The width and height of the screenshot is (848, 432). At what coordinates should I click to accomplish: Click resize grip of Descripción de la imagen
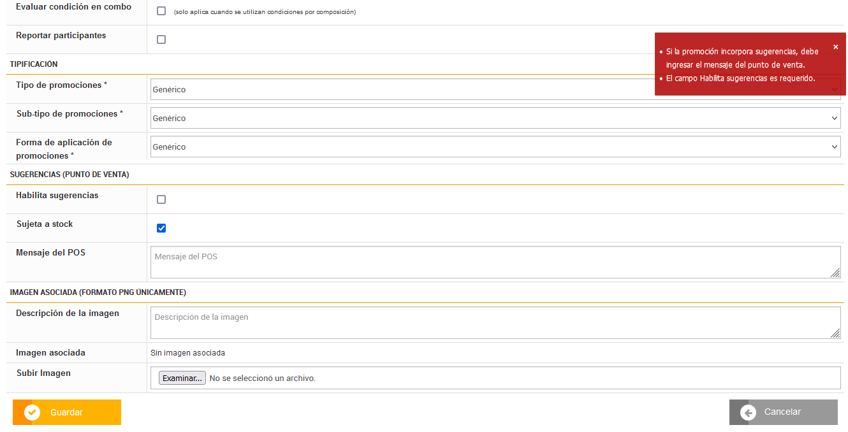835,333
